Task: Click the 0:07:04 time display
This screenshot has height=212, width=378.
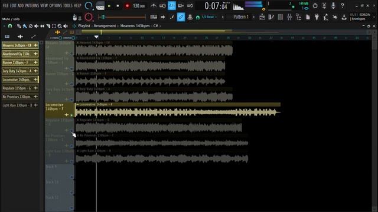Action: 216,6
